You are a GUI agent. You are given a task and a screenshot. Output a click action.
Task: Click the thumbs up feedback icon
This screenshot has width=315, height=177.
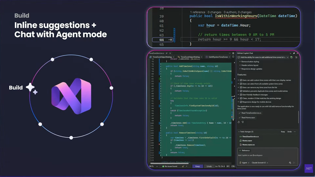239,122
